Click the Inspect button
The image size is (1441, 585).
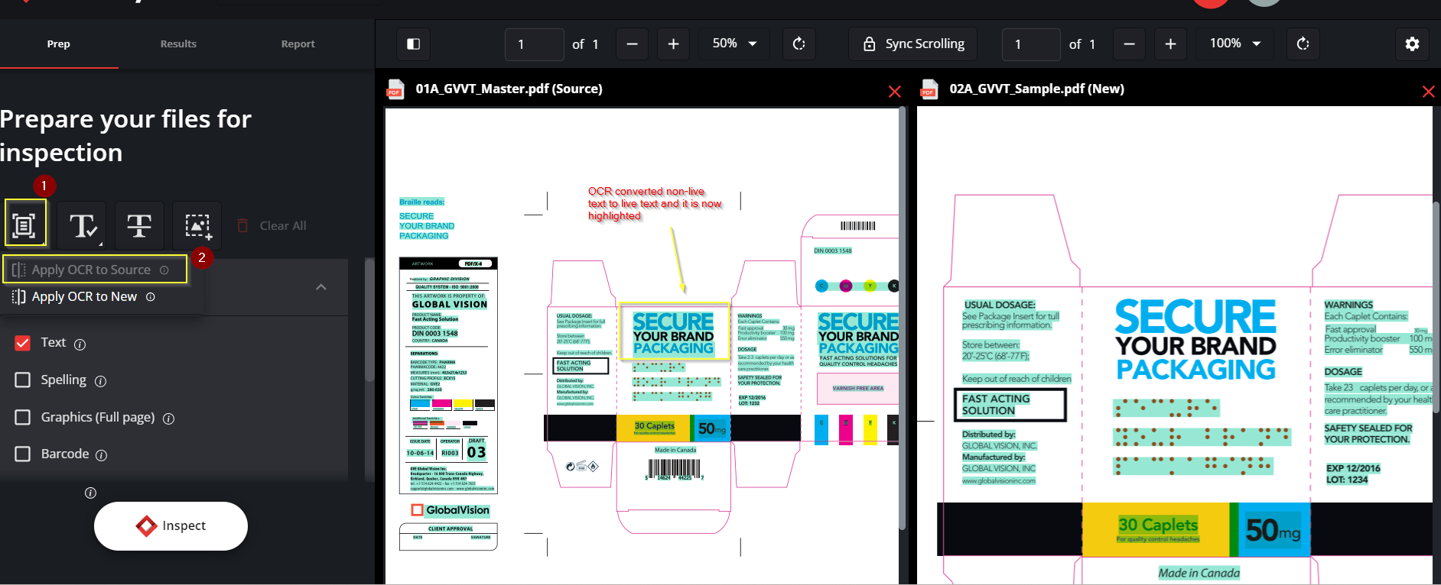171,525
